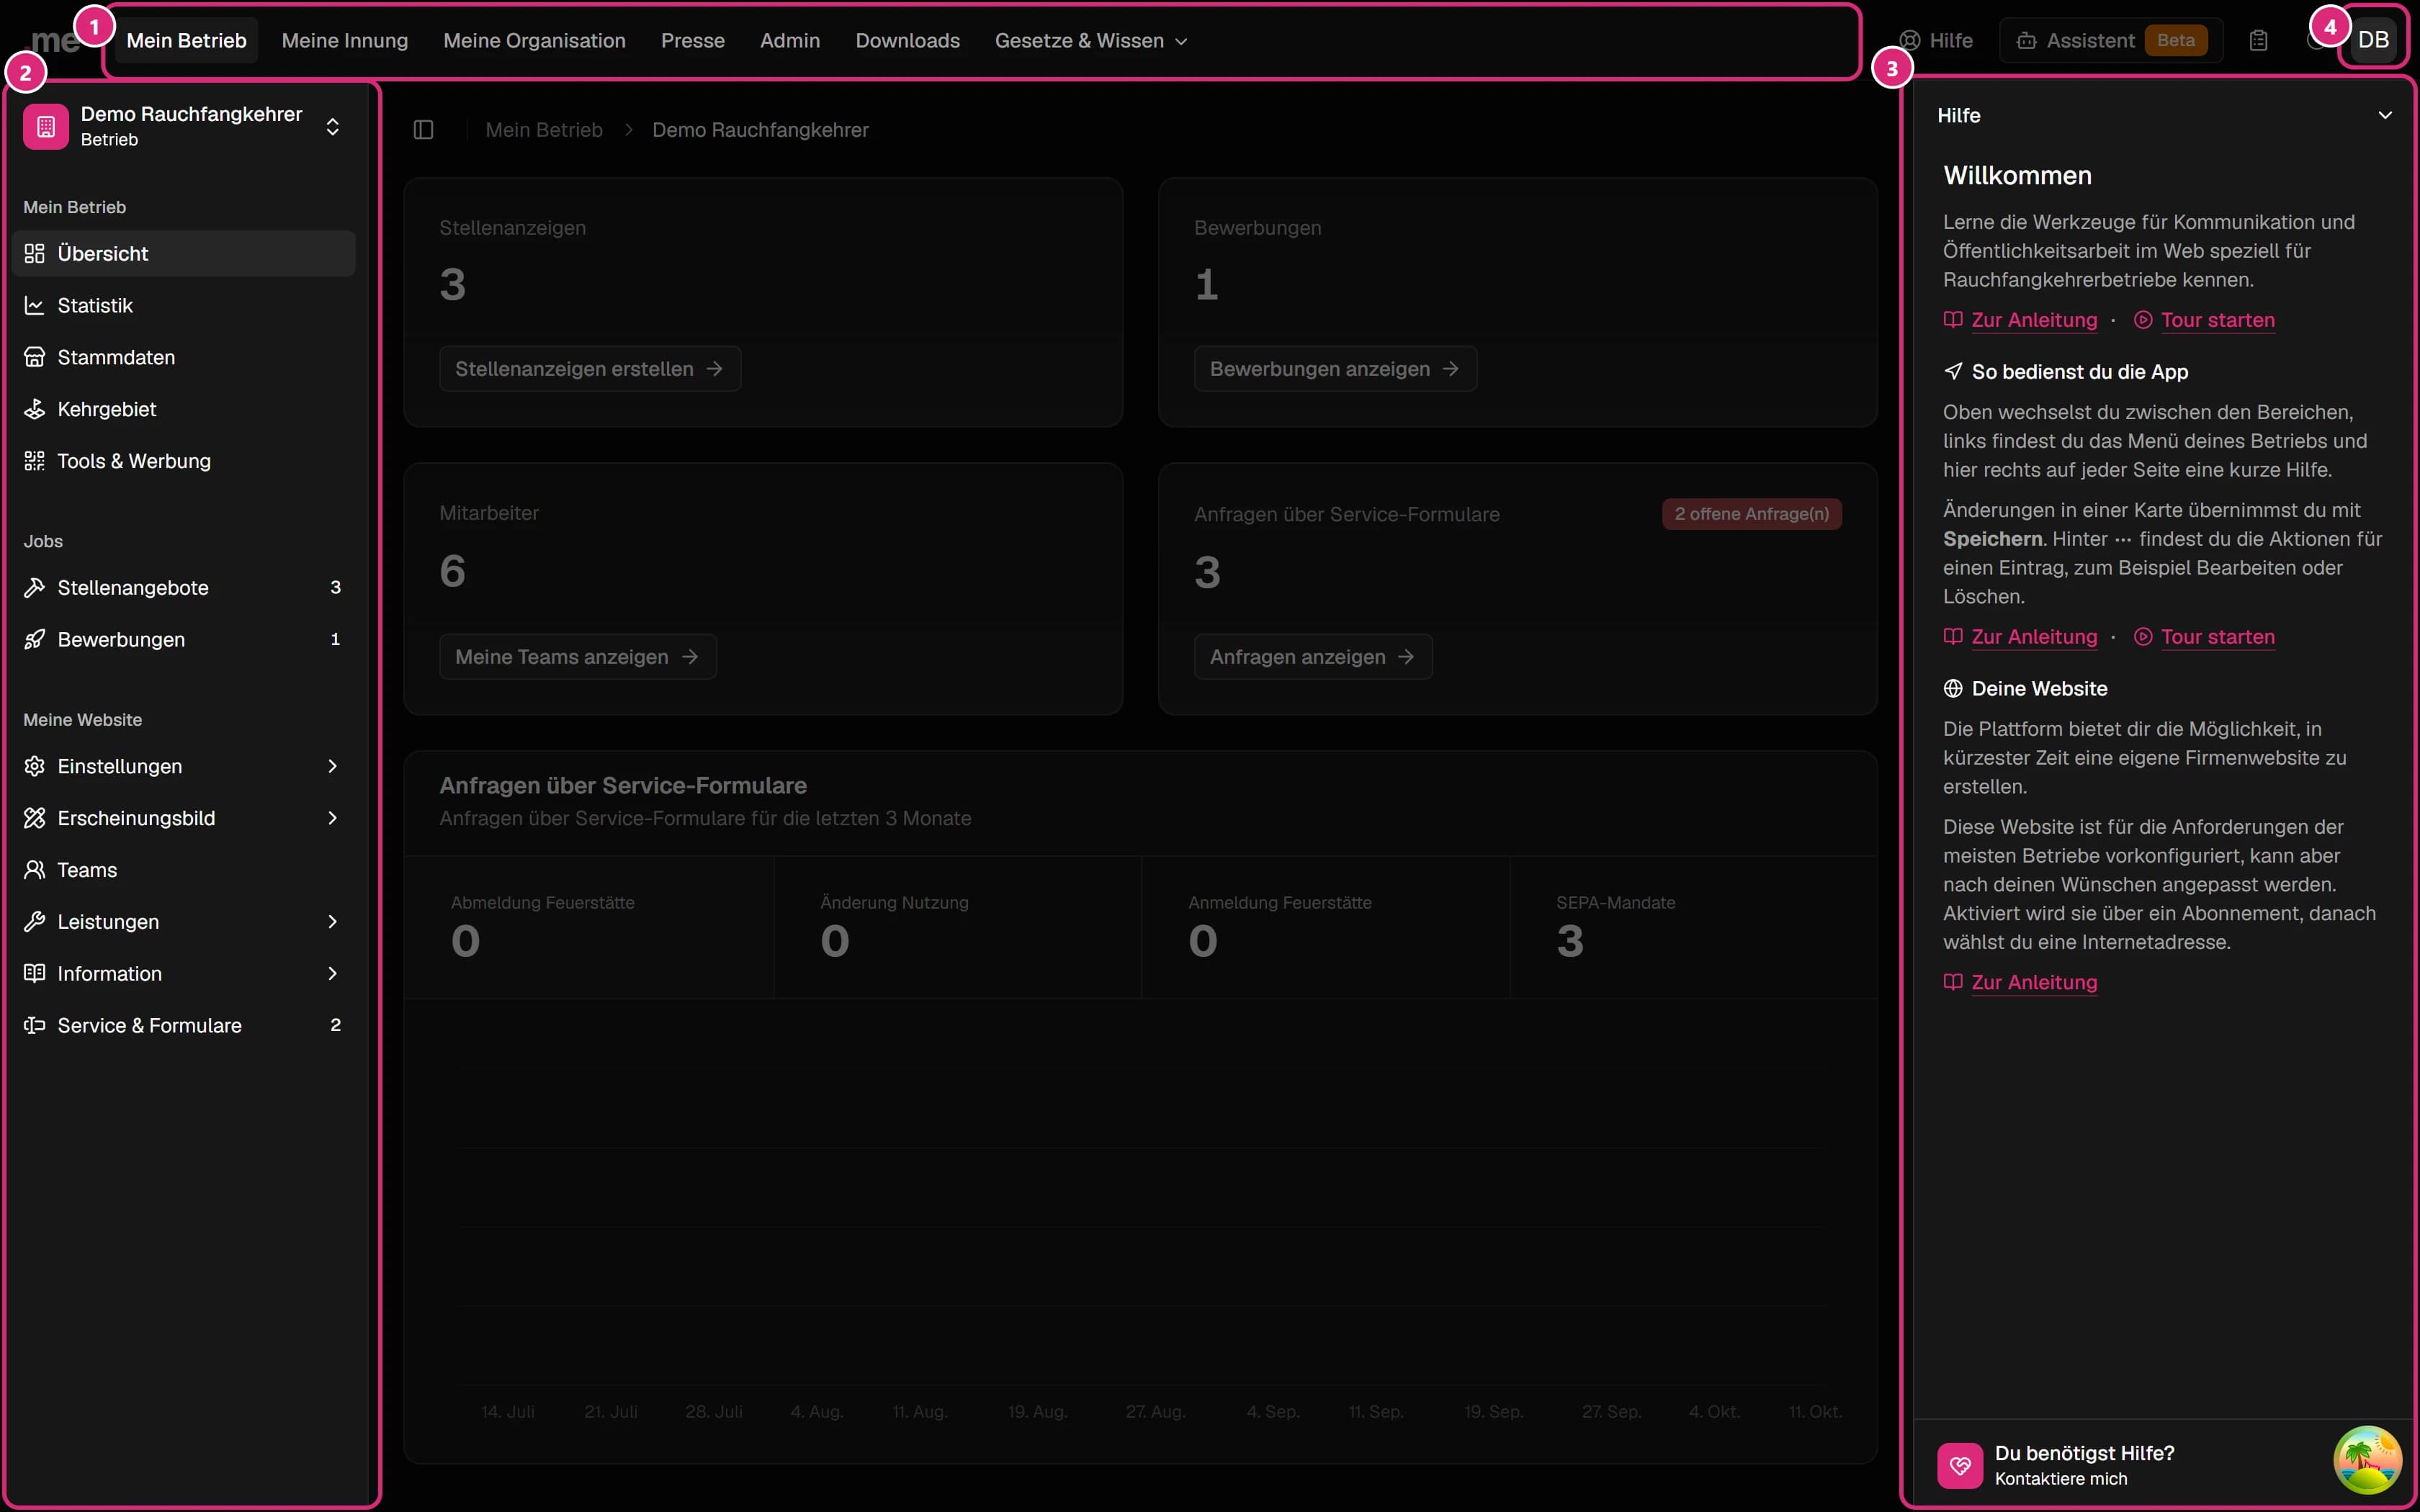Select Übersicht in the sidebar
Screen dimensions: 2420x1512
(184, 253)
